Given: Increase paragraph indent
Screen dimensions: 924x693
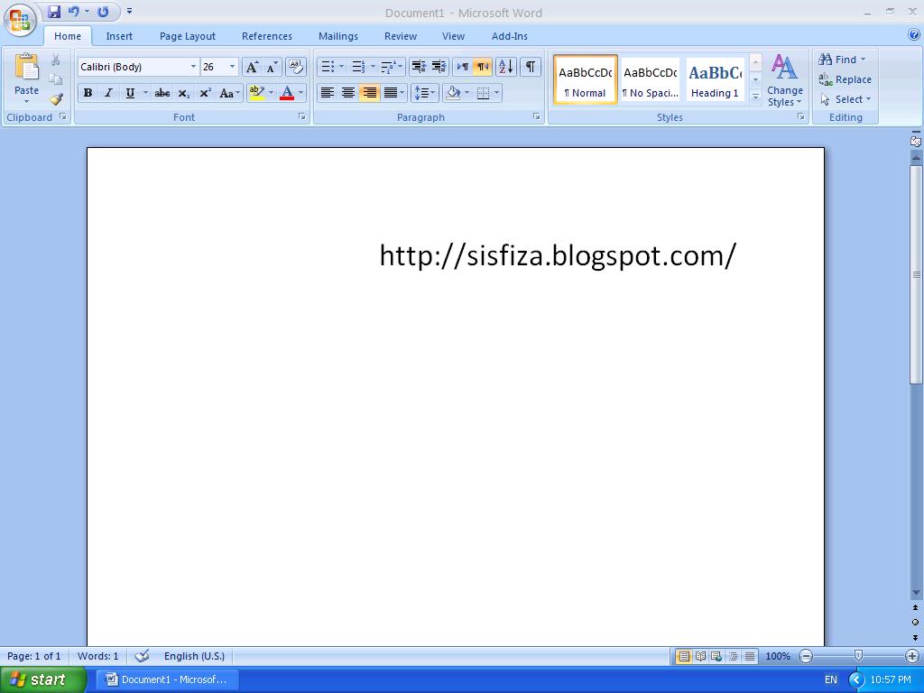Looking at the screenshot, I should click(439, 67).
